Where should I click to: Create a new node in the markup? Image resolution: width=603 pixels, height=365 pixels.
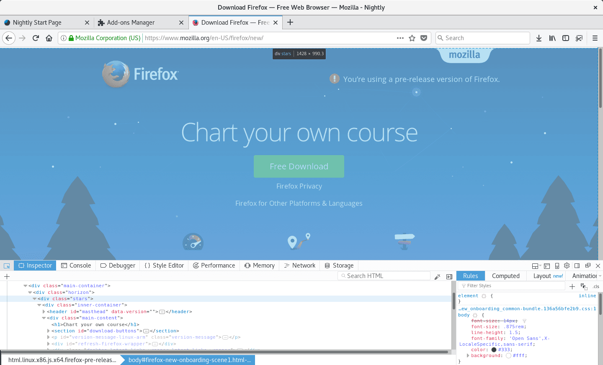point(7,276)
